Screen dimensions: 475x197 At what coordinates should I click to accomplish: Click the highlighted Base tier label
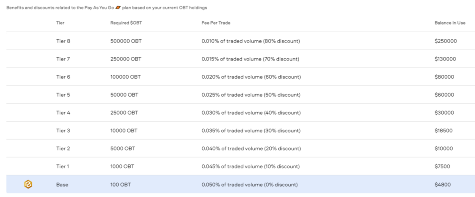pos(62,185)
